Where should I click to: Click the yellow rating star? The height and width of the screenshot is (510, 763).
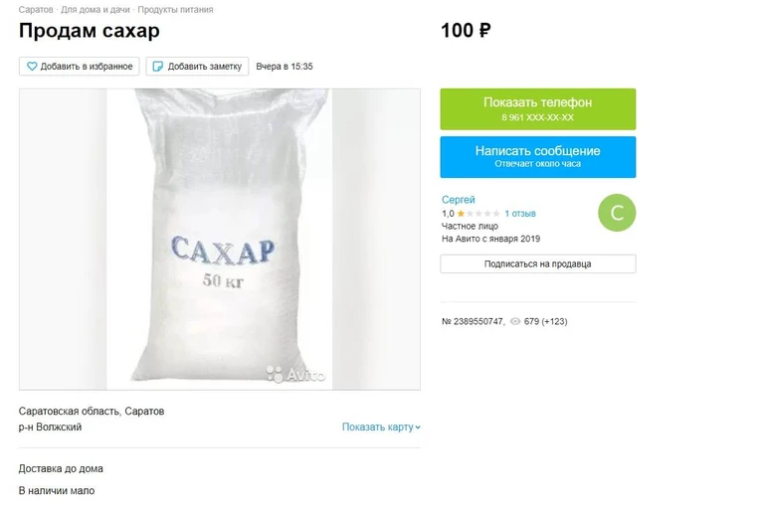461,214
